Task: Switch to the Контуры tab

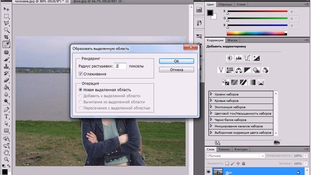Action: coord(241,149)
